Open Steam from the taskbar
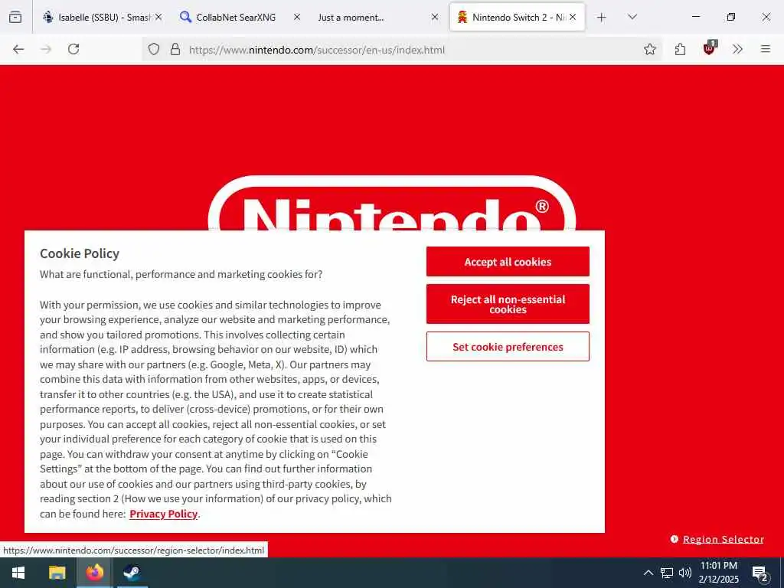Image resolution: width=784 pixels, height=588 pixels. coord(132,573)
